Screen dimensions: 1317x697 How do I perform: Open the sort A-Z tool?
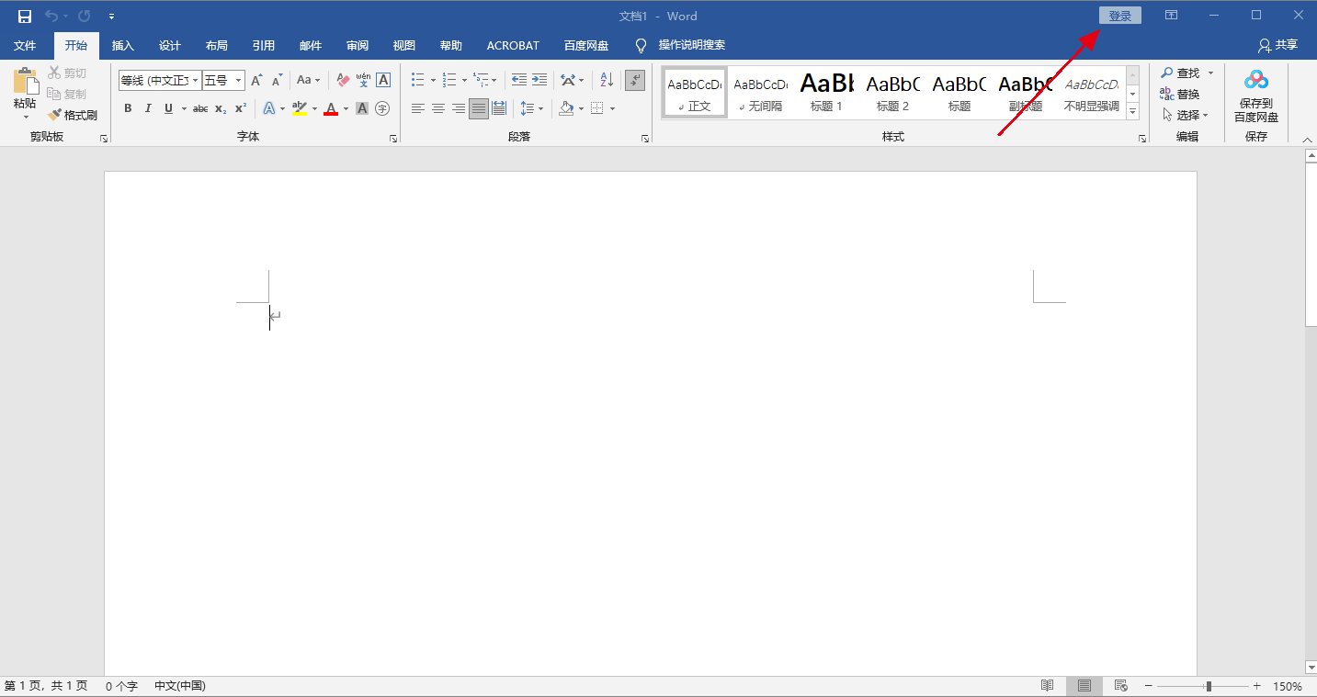point(606,81)
